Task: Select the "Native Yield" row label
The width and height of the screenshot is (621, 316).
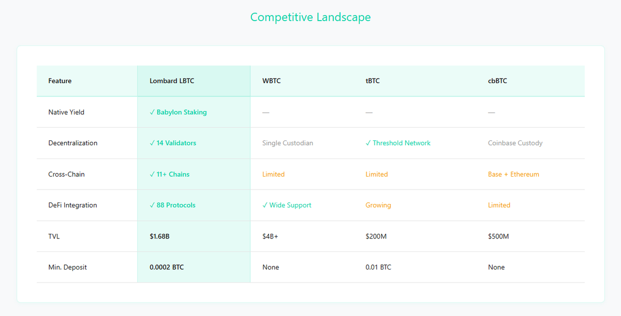Action: pyautogui.click(x=66, y=112)
